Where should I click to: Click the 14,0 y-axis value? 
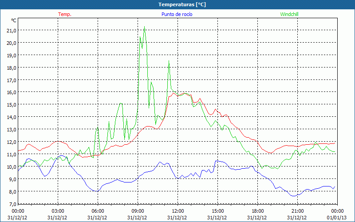12,117
